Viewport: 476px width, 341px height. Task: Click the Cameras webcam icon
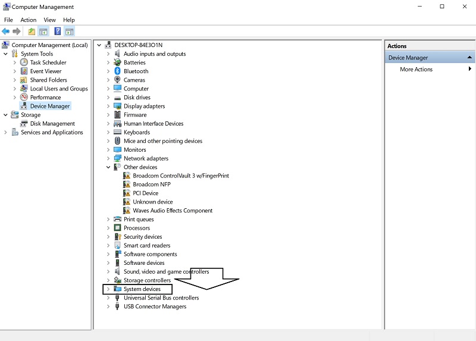(117, 80)
